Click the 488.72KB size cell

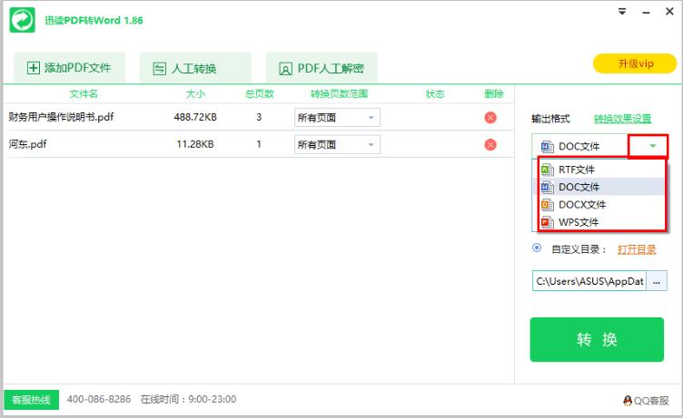(x=195, y=117)
